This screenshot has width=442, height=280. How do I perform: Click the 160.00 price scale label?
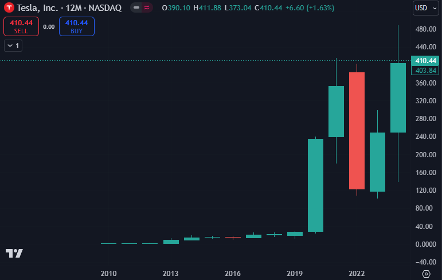[x=425, y=173]
